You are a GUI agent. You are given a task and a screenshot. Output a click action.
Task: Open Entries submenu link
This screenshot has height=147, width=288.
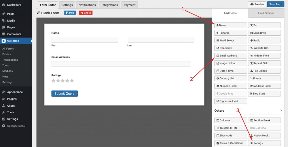pyautogui.click(x=7, y=54)
